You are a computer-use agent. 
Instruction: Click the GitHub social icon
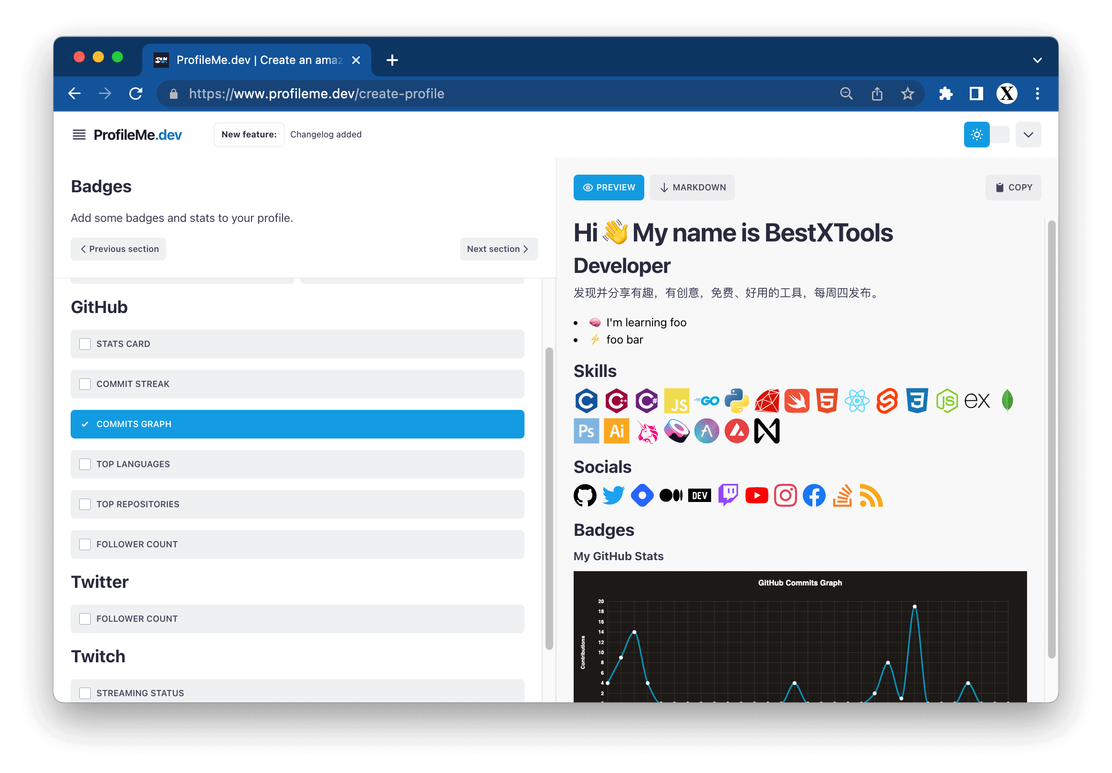click(585, 495)
